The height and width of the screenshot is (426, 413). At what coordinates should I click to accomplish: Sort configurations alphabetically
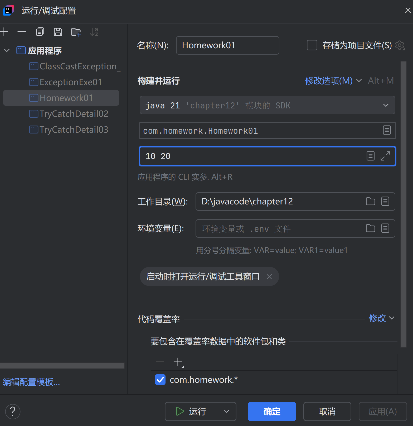pyautogui.click(x=94, y=32)
